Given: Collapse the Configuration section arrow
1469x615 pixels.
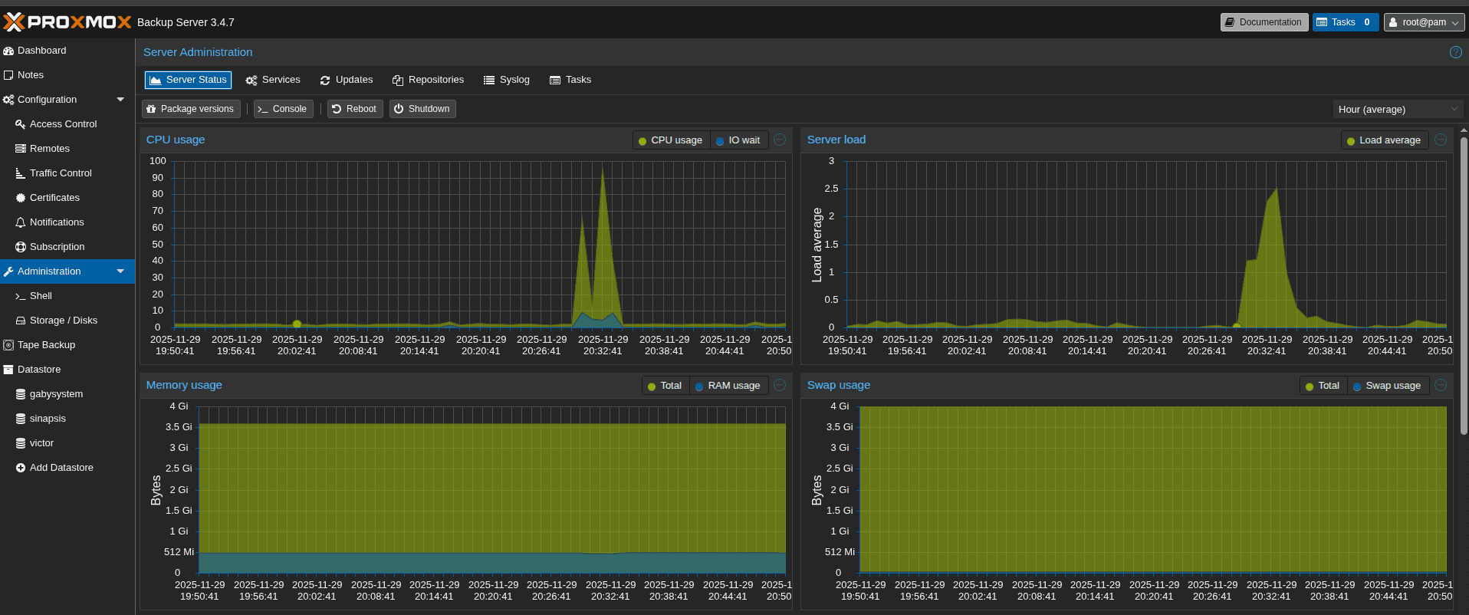Looking at the screenshot, I should click(120, 100).
